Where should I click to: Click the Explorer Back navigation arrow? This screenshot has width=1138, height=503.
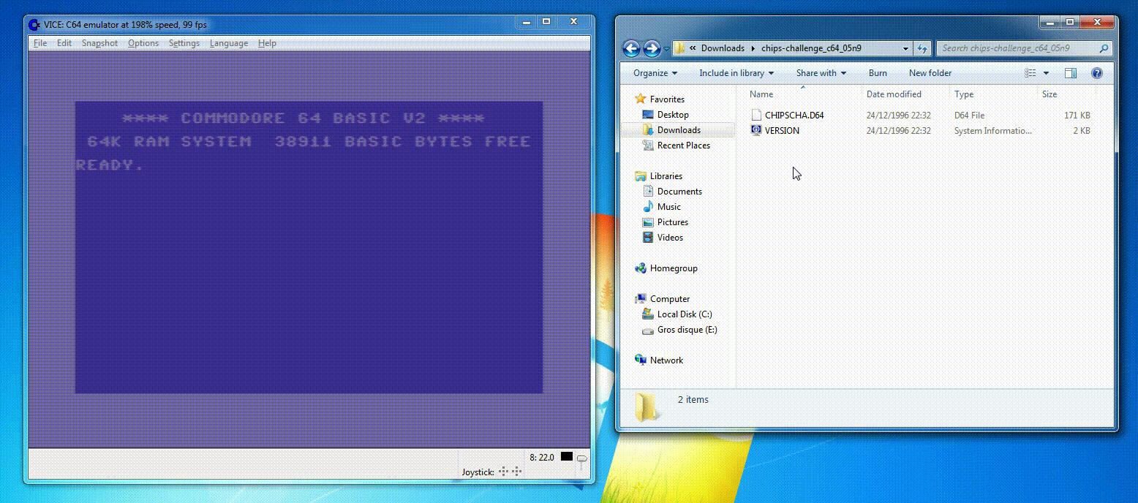pyautogui.click(x=631, y=48)
